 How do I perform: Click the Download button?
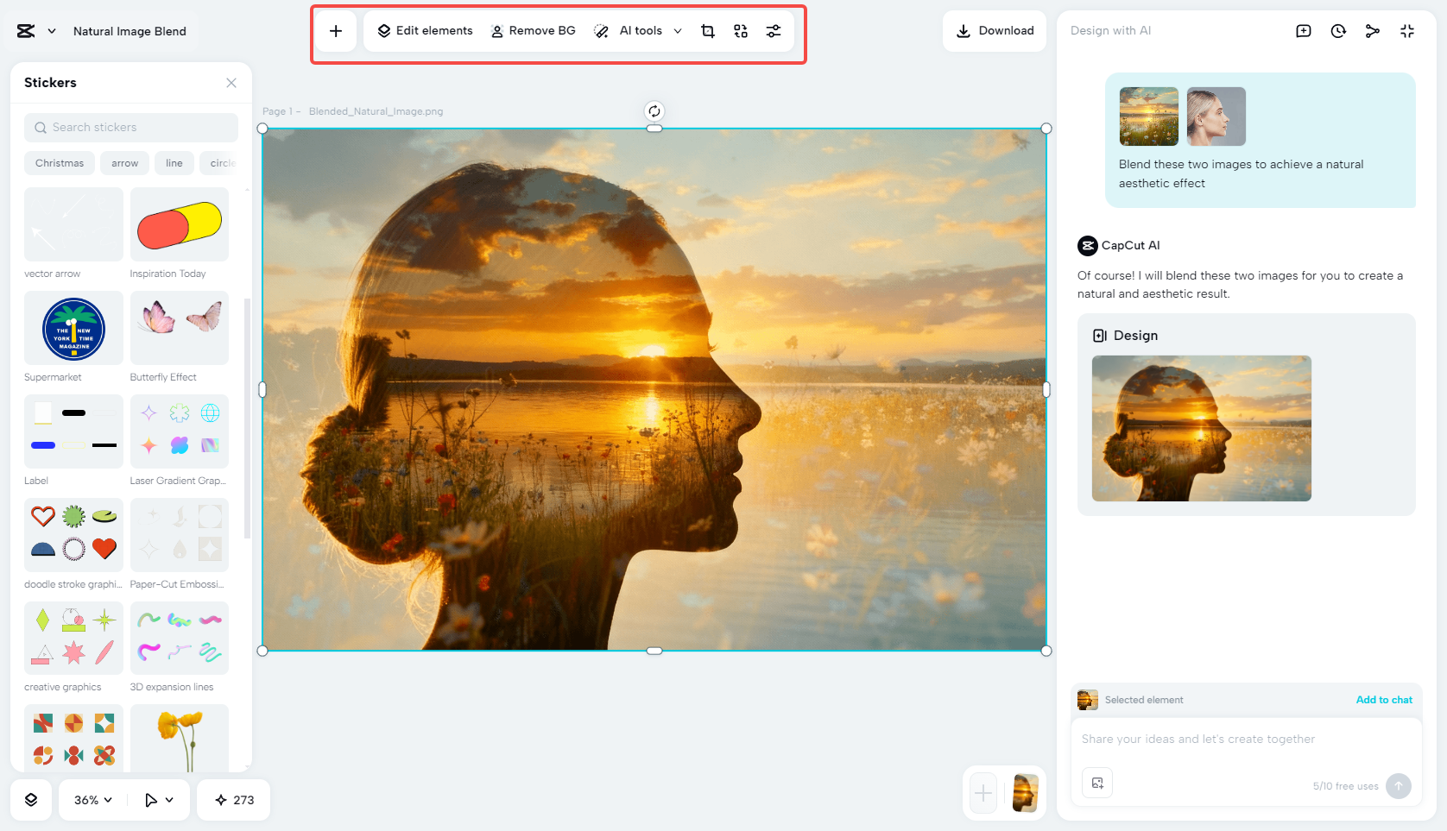[x=995, y=30]
